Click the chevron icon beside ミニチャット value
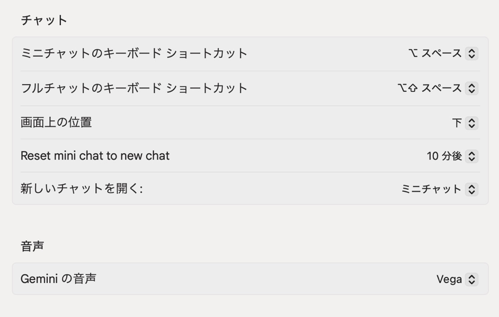Viewport: 499px width, 317px height. click(x=471, y=189)
